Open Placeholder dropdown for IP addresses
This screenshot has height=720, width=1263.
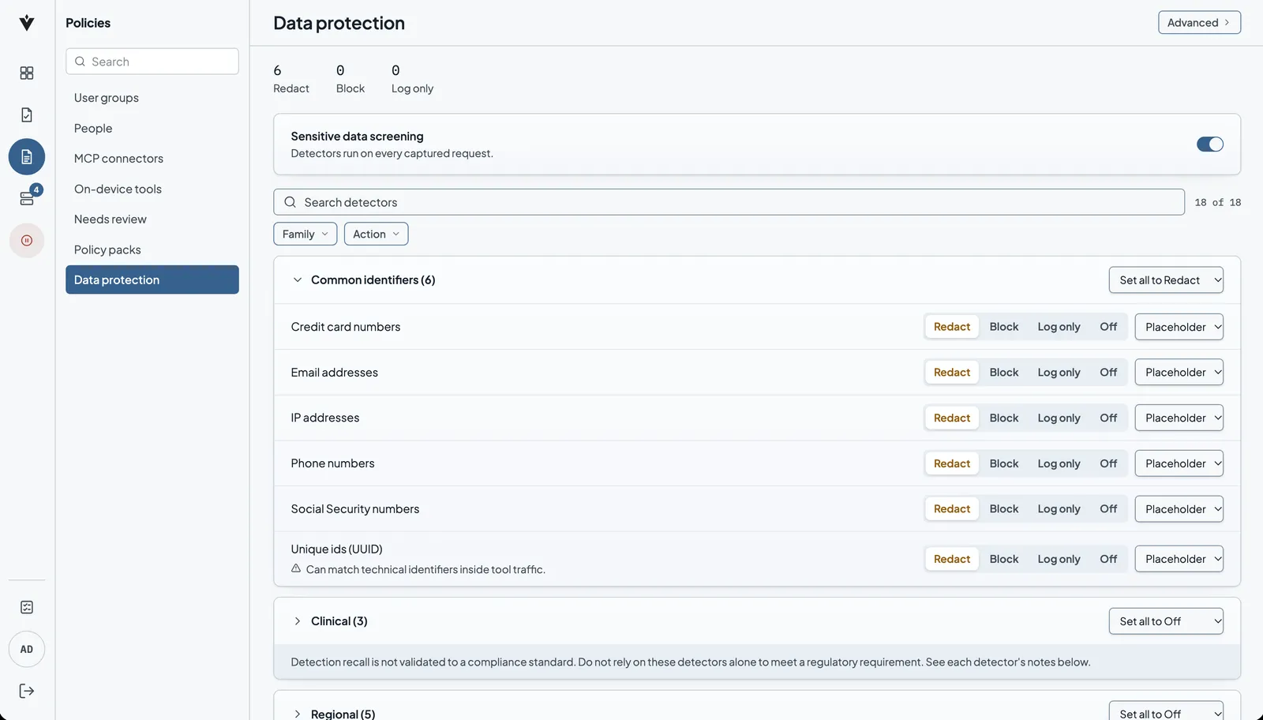coord(1179,418)
